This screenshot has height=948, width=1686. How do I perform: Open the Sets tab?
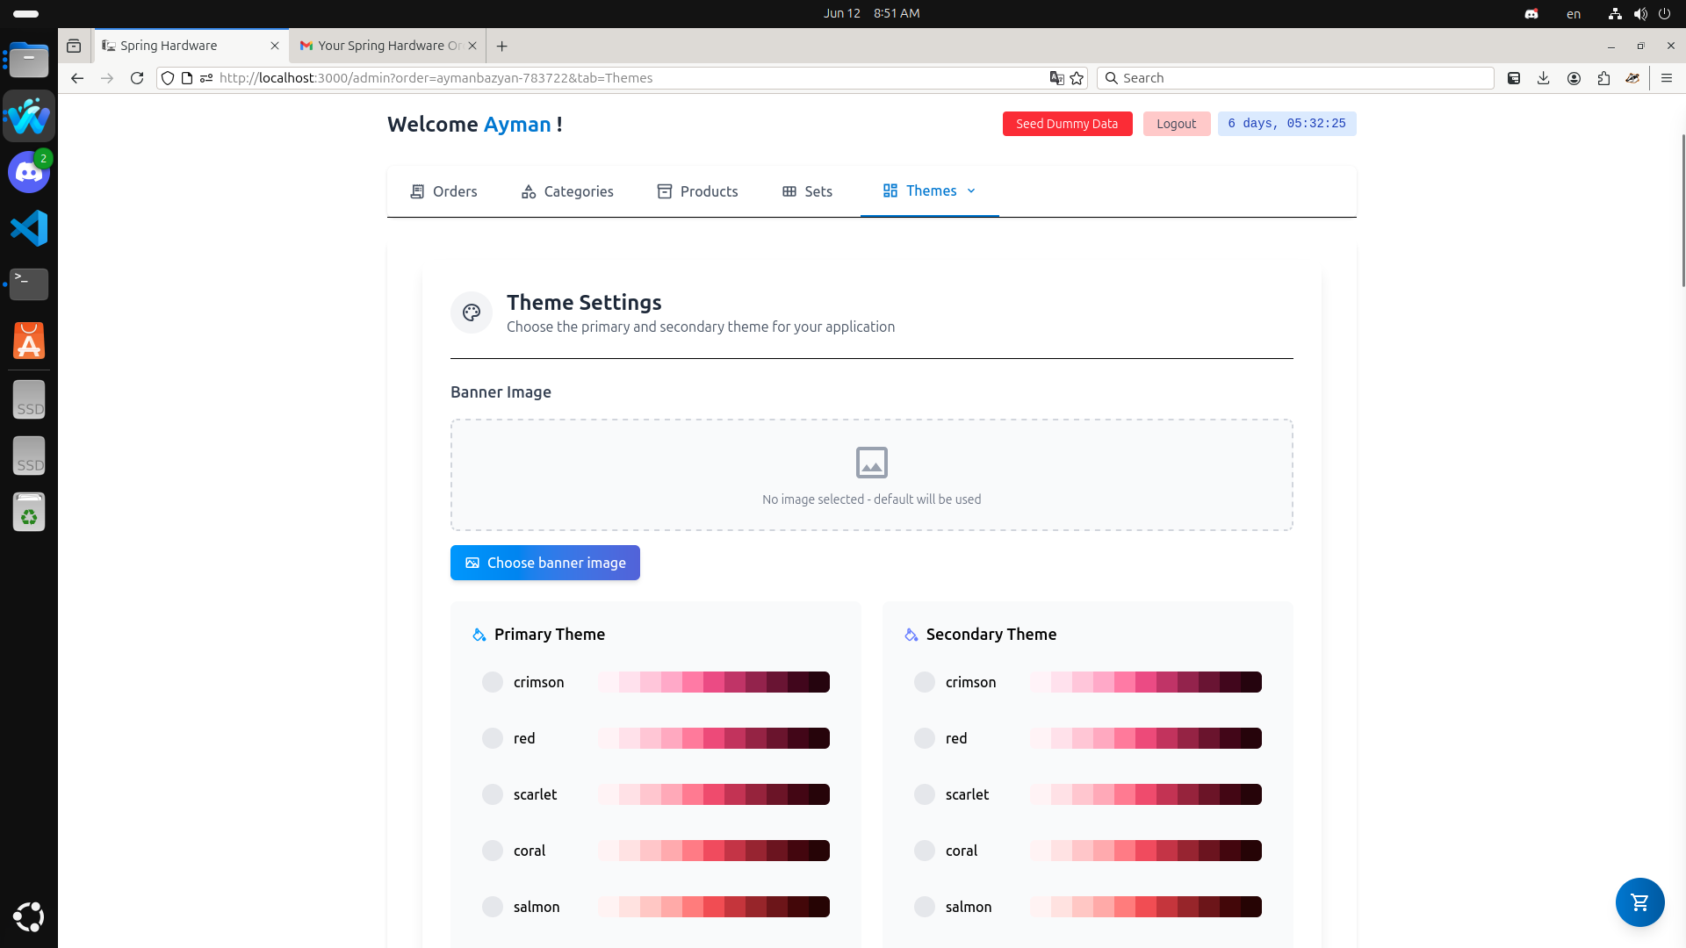pos(807,191)
